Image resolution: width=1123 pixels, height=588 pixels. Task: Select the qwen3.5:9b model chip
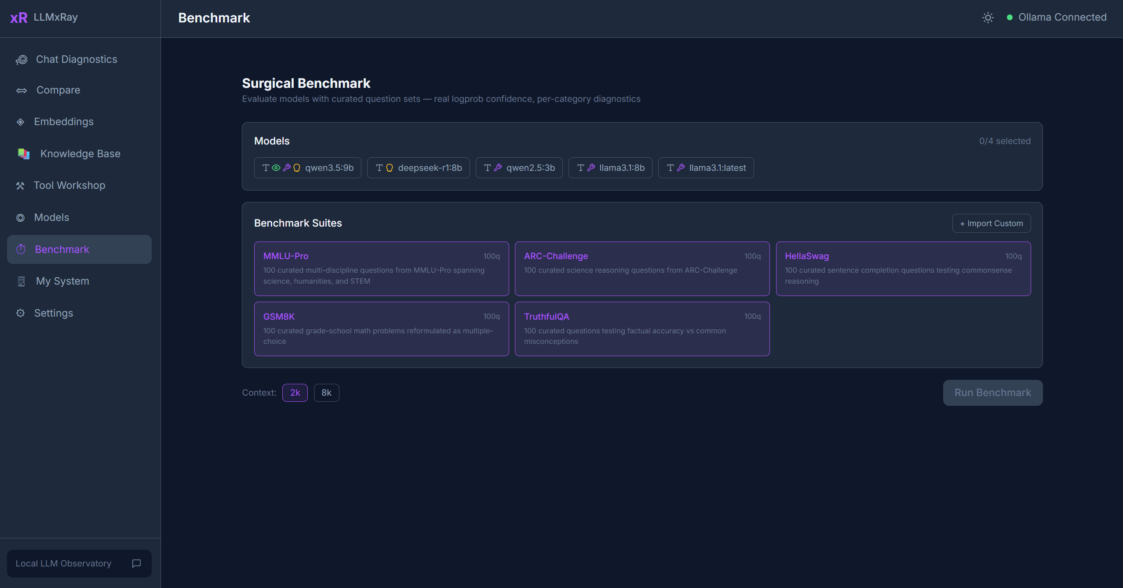[x=307, y=168]
